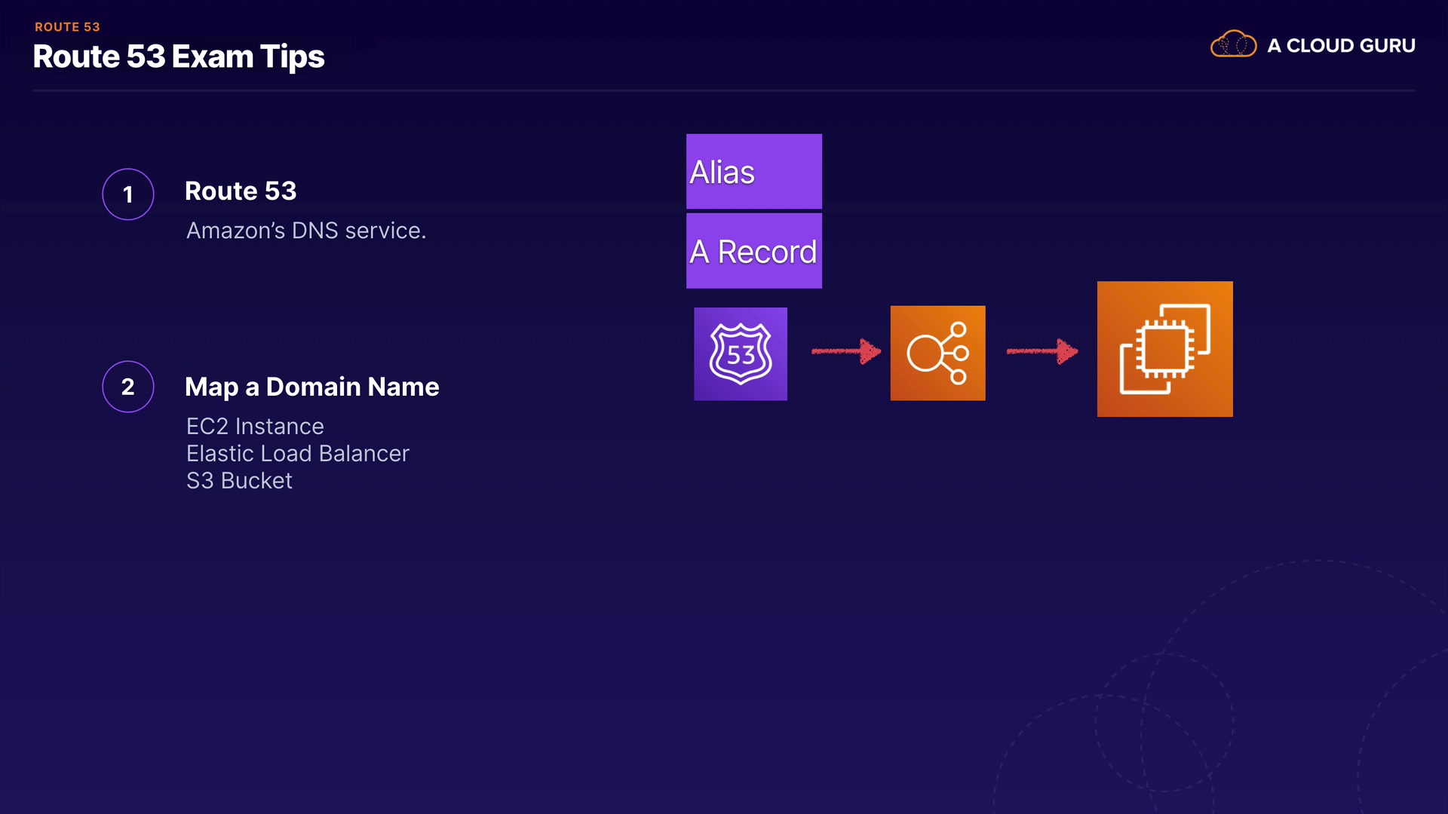Click the EC2 instance icon

point(1164,349)
